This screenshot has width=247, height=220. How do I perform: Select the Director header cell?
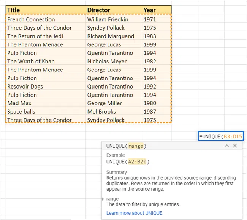(113, 10)
